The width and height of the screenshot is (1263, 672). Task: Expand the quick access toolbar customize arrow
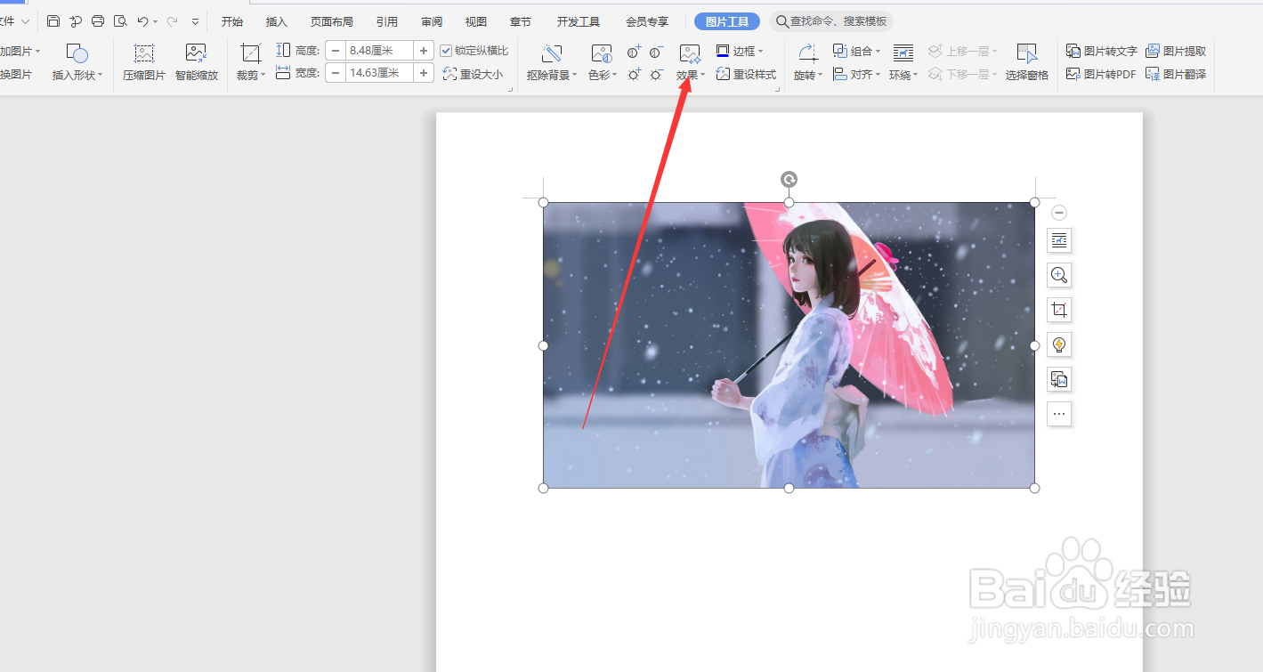pos(196,21)
